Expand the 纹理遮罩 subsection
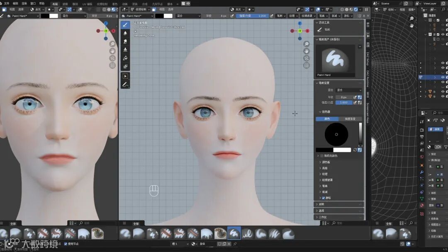 pos(327,180)
